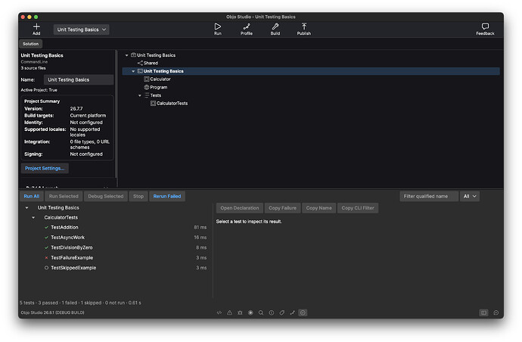The width and height of the screenshot is (522, 342).
Task: Click the chat bubble icon in the status bar
Action: [496, 312]
